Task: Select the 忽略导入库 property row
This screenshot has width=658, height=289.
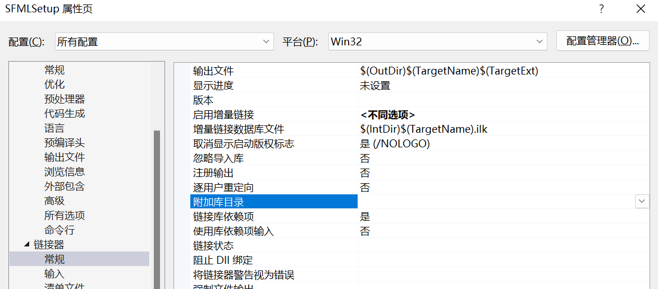Action: (419, 158)
